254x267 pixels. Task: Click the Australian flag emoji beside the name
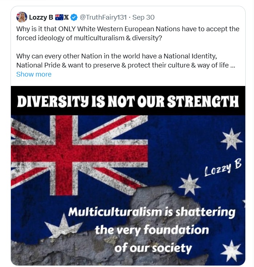tap(59, 17)
